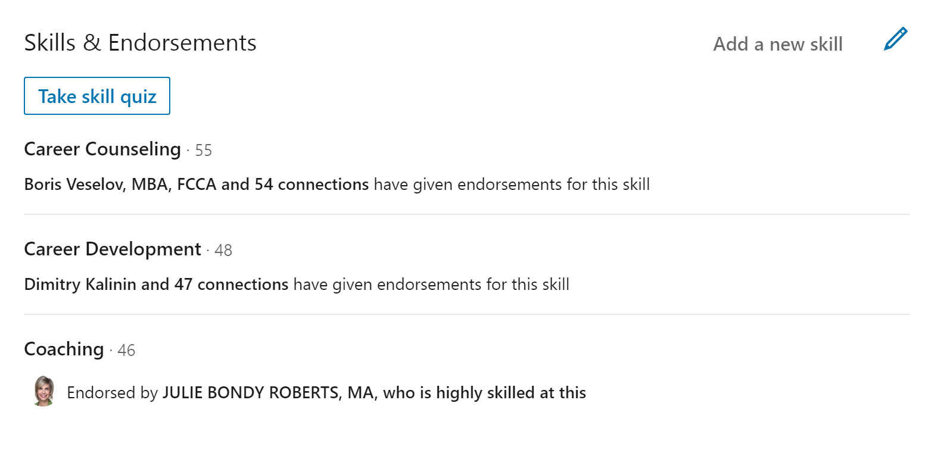This screenshot has height=456, width=935.
Task: Click the 55 endorsement count
Action: tap(204, 151)
